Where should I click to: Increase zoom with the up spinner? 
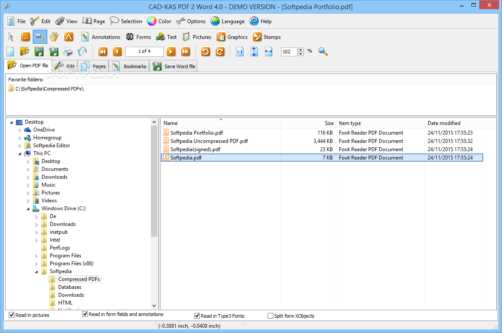(x=300, y=49)
